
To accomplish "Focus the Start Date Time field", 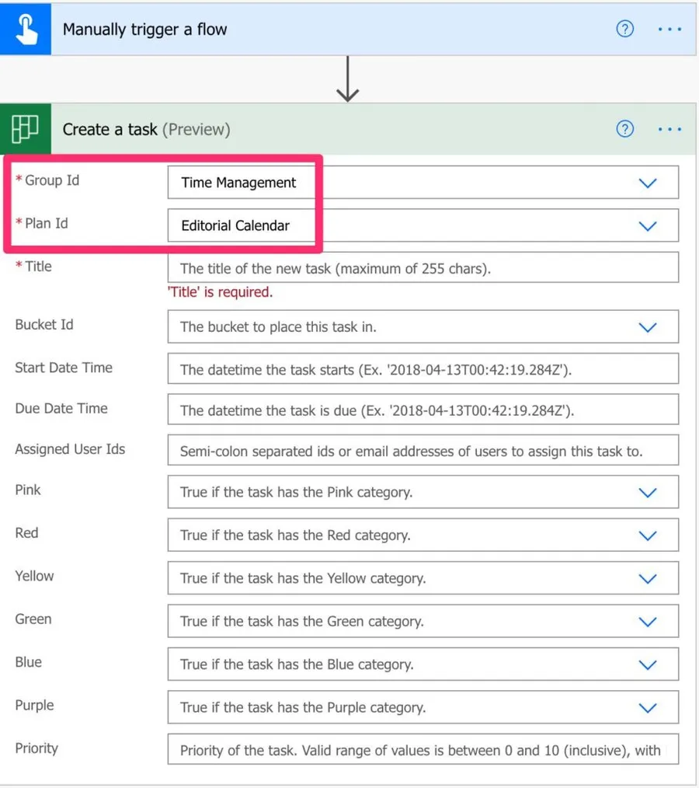I will (423, 370).
